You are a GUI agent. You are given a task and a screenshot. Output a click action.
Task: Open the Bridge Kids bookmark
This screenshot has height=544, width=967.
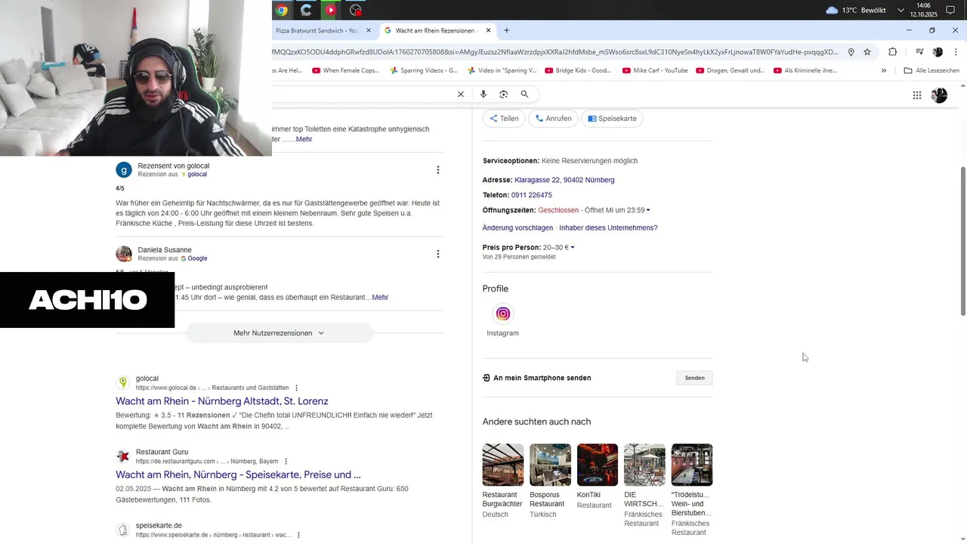577,70
